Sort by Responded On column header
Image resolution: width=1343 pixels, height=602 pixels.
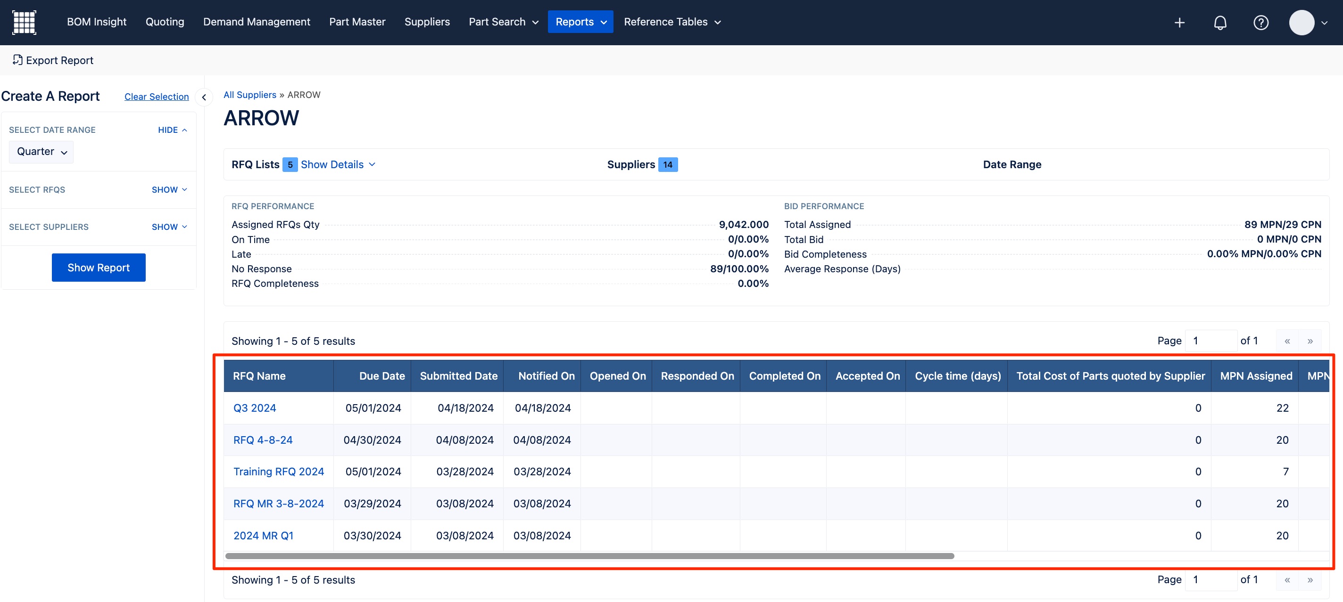pyautogui.click(x=696, y=376)
